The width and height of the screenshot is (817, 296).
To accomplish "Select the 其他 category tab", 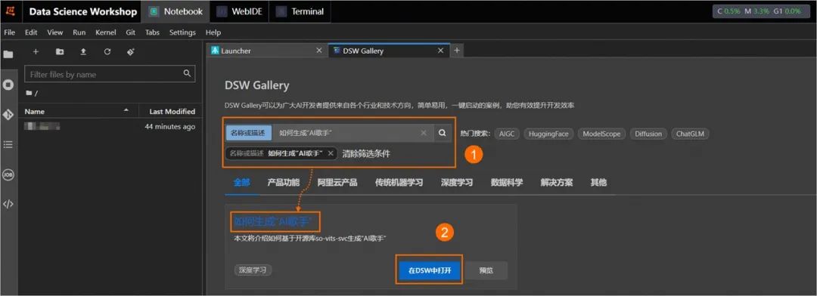I will 598,183.
